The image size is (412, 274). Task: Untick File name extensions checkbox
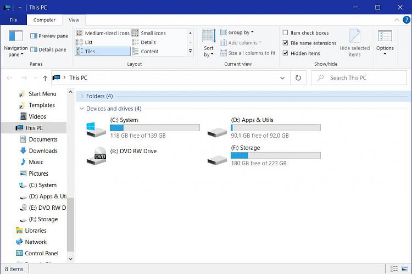[x=285, y=43]
